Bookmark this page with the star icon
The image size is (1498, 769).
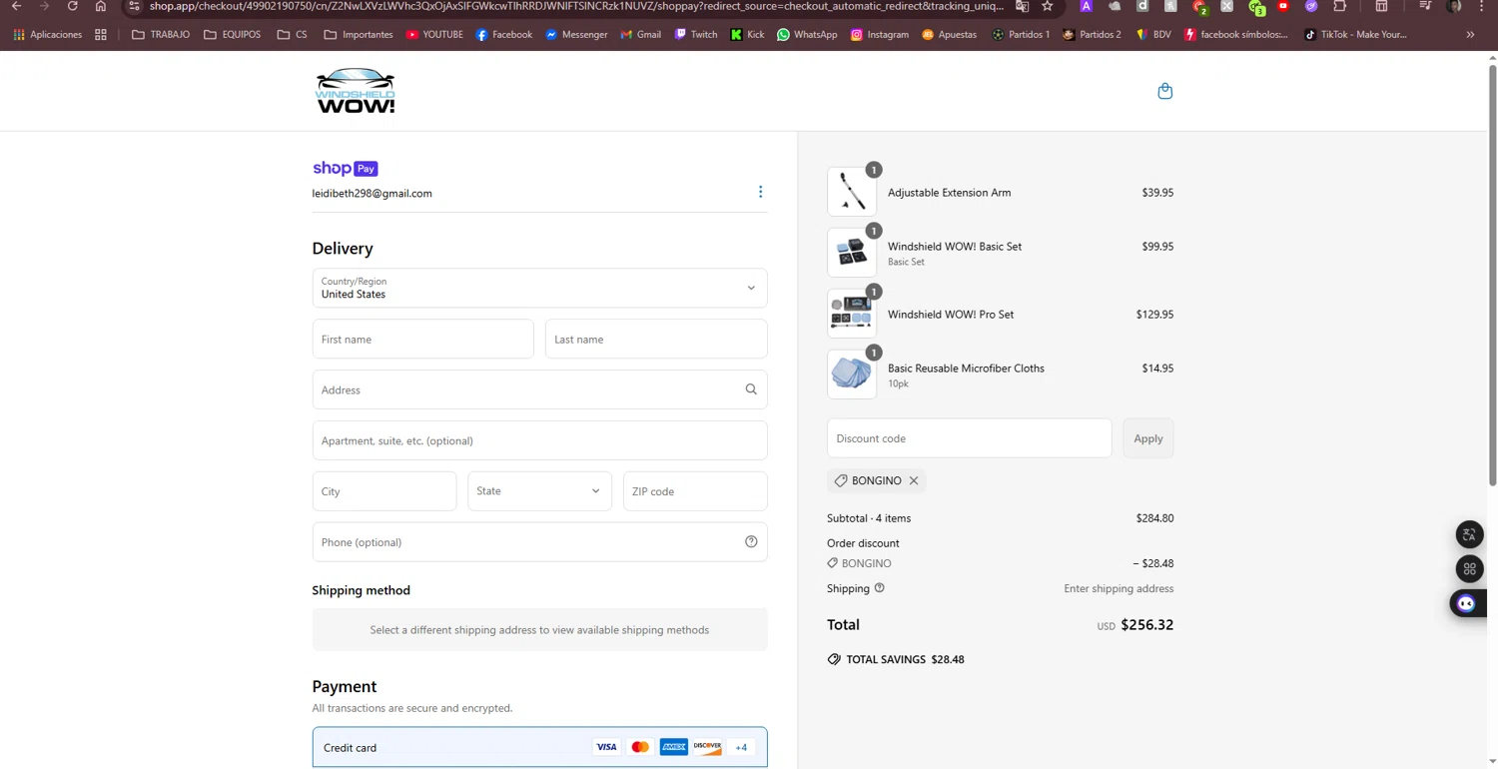coord(1047,6)
